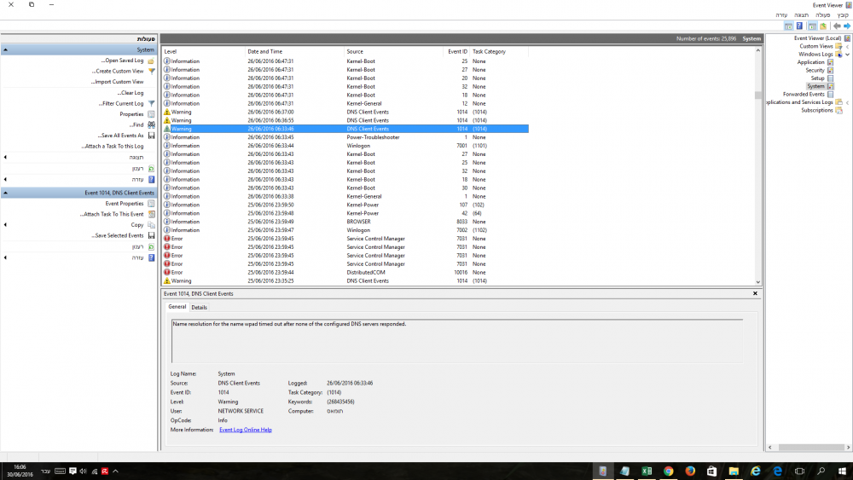Click the toolbar blue help question-mark icon

(799, 26)
